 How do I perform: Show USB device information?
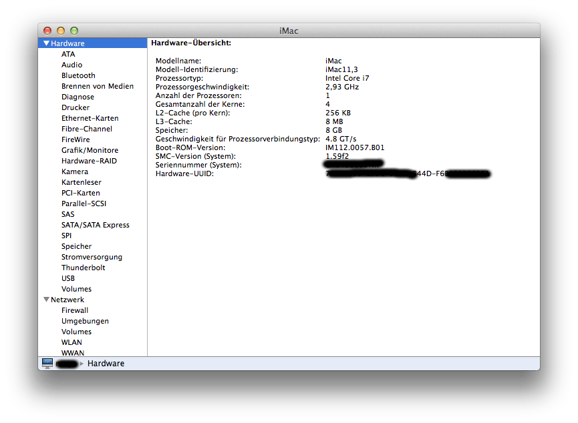coord(68,278)
